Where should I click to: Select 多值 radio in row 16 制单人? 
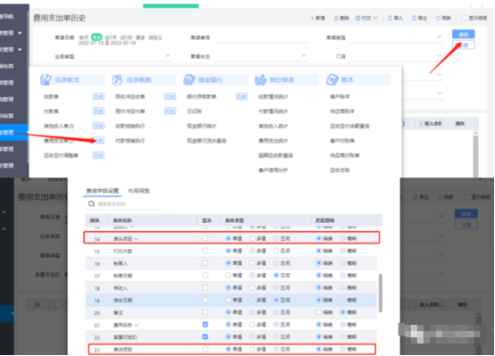(252, 263)
